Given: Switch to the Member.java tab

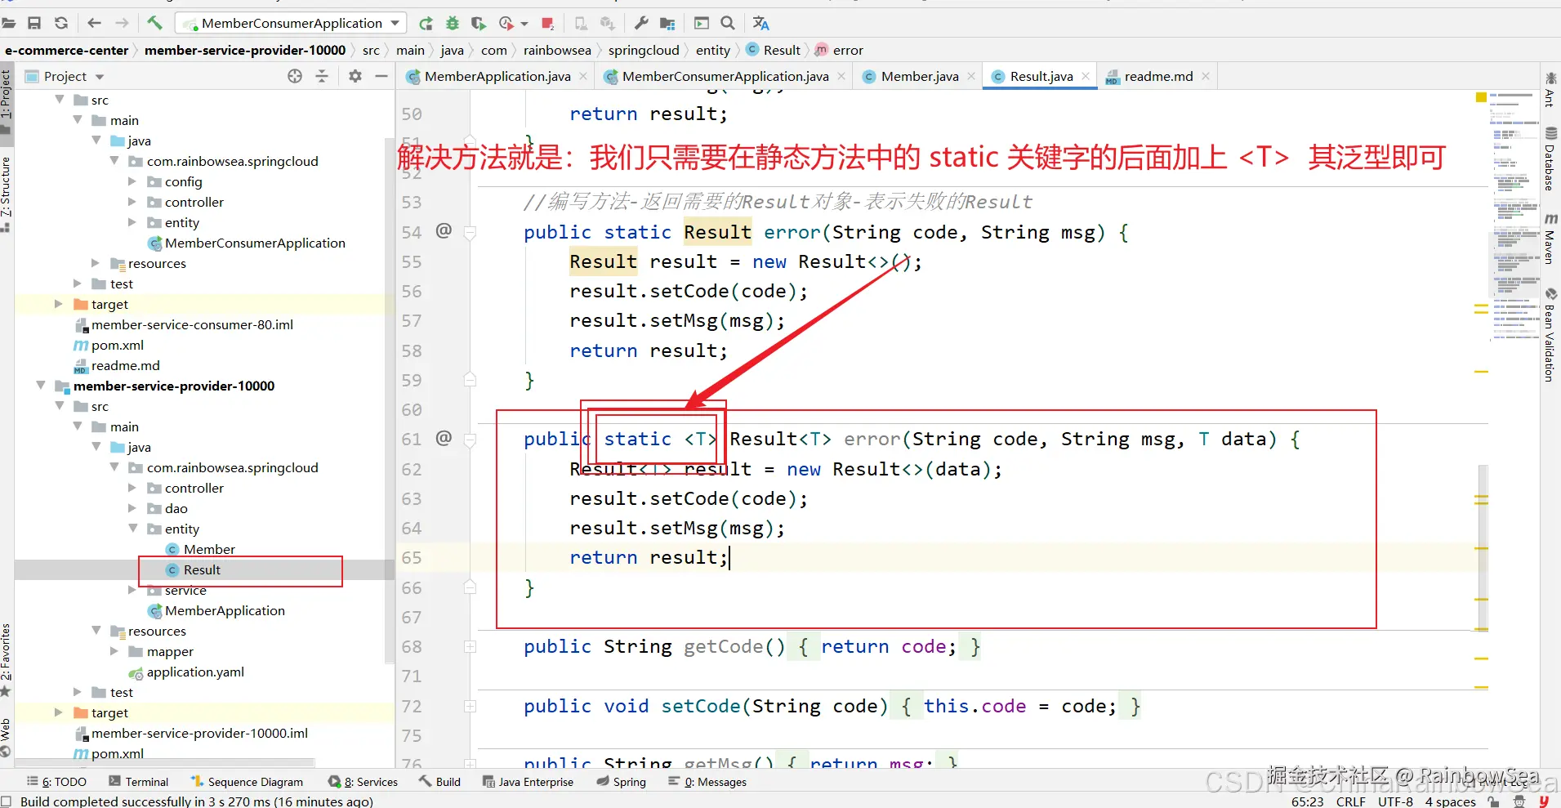Looking at the screenshot, I should pyautogui.click(x=919, y=76).
